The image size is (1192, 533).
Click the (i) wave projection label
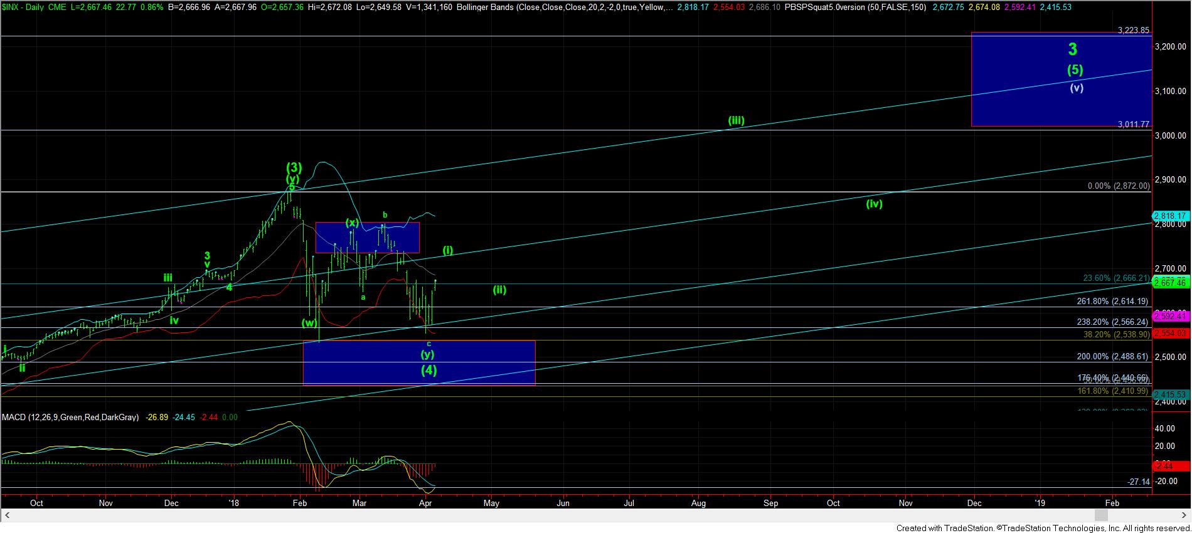point(448,250)
